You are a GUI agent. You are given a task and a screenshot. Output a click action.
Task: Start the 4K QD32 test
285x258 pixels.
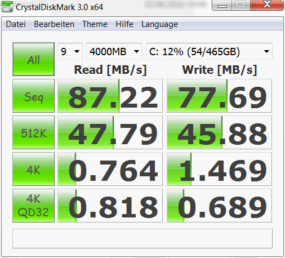point(33,206)
